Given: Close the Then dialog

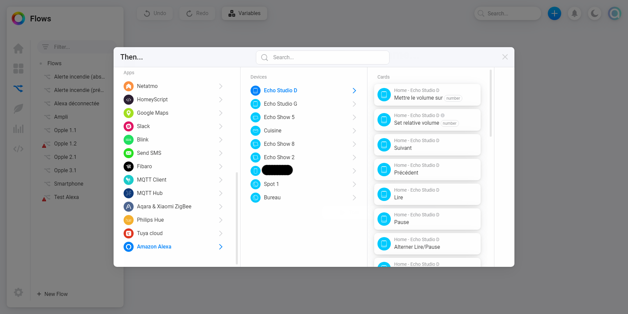Looking at the screenshot, I should [x=505, y=57].
